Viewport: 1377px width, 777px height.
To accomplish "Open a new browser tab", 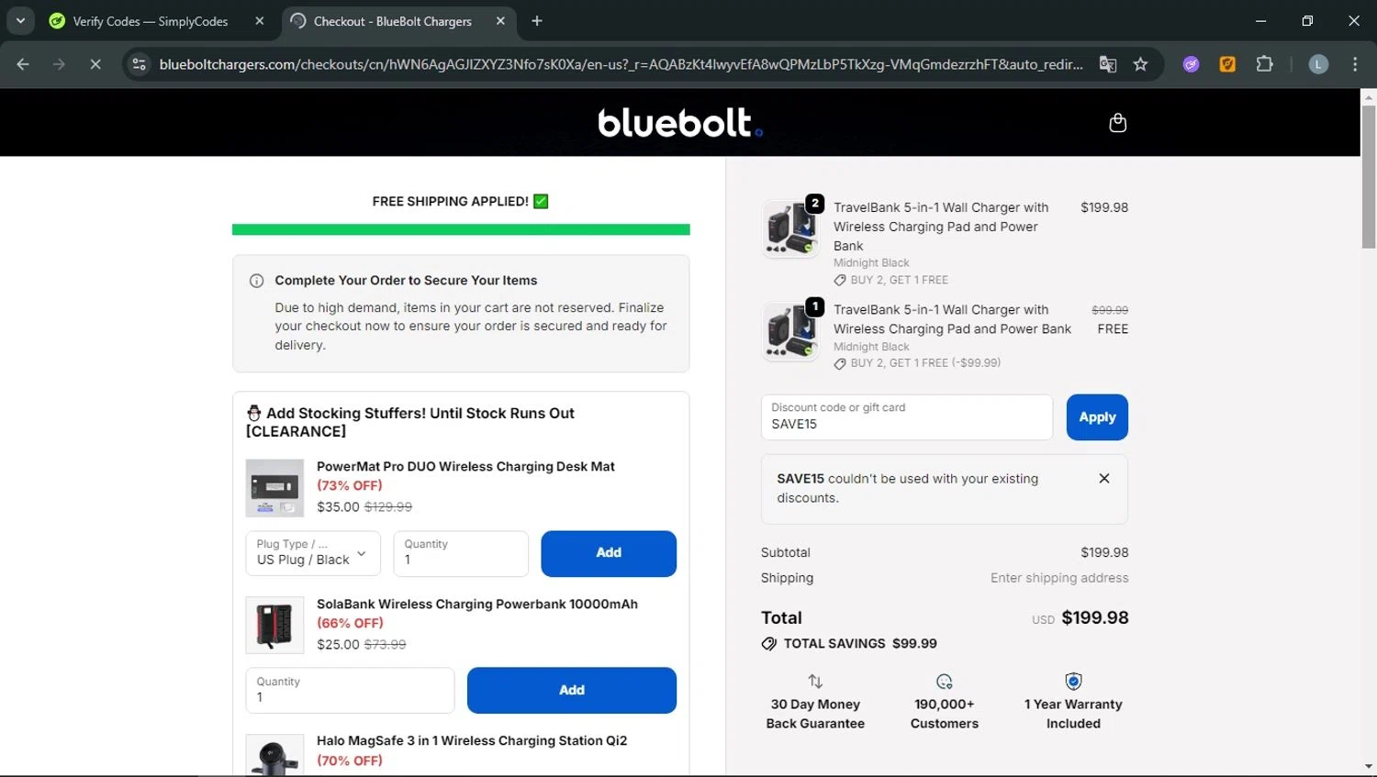I will tap(537, 21).
